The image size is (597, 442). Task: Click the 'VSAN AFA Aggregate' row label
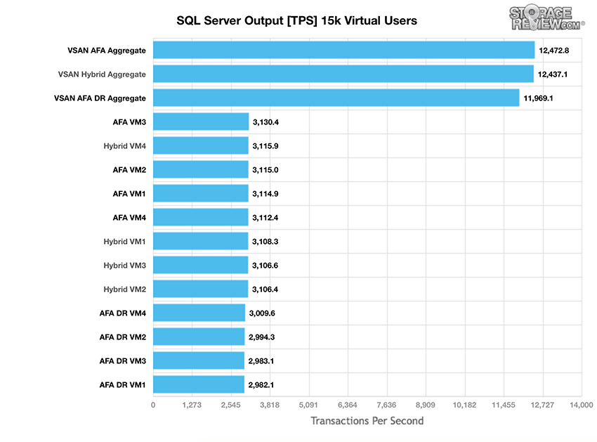[x=107, y=51]
